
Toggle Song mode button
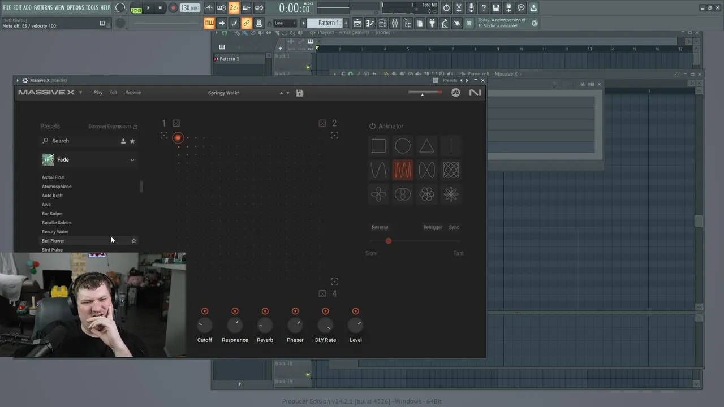click(x=136, y=8)
